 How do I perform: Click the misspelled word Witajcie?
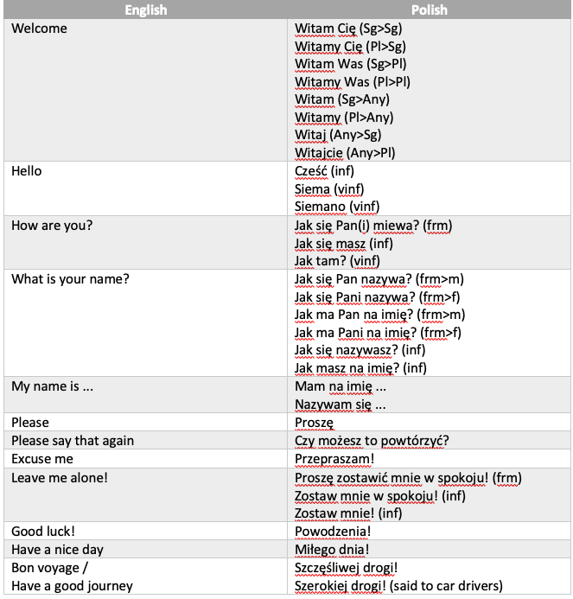coord(319,153)
